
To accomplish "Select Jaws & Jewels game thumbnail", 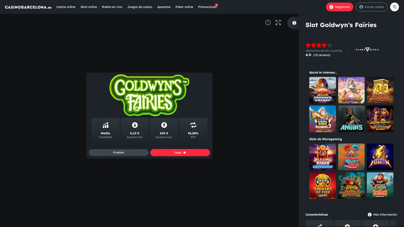I will coord(351,186).
